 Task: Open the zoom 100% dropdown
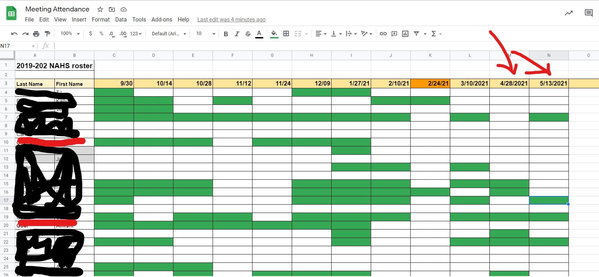click(x=70, y=34)
